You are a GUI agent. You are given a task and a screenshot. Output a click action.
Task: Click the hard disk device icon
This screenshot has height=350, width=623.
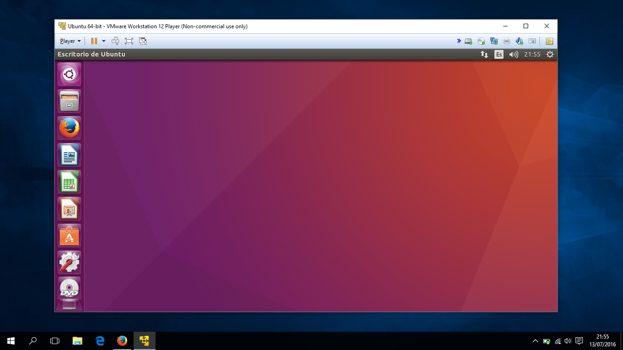(468, 41)
